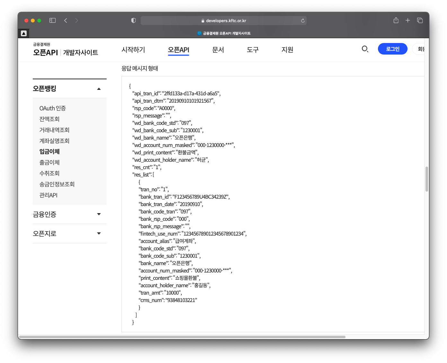Open the 시작하기 menu

133,50
